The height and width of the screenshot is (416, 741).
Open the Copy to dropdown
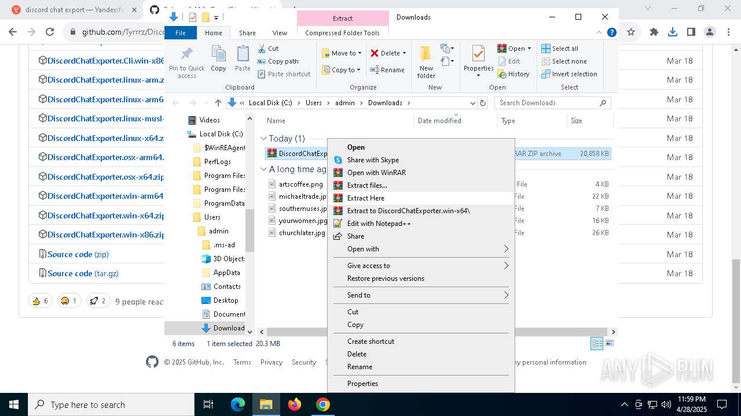(342, 70)
